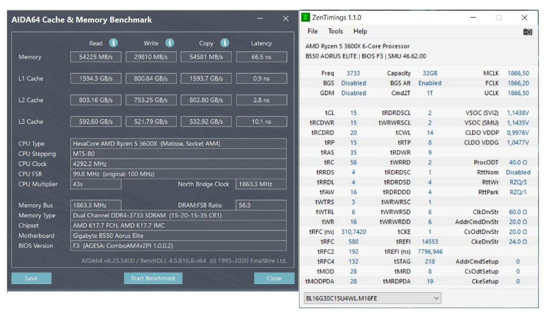Image resolution: width=544 pixels, height=313 pixels.
Task: Select L3 Cache latency 10.1 ns
Action: coord(262,122)
